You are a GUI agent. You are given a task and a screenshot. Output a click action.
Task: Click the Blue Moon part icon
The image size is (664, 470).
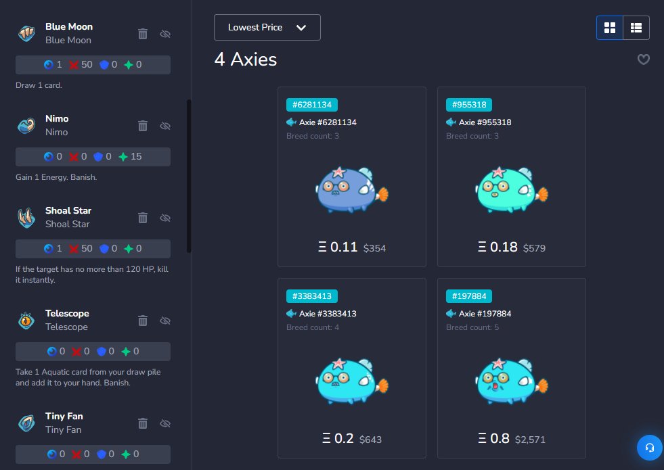pyautogui.click(x=26, y=33)
